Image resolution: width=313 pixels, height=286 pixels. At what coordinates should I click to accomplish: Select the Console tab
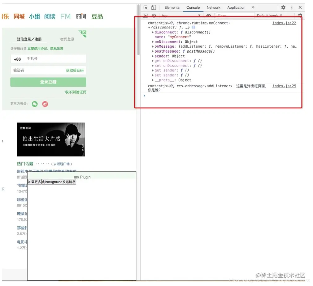[x=193, y=8]
